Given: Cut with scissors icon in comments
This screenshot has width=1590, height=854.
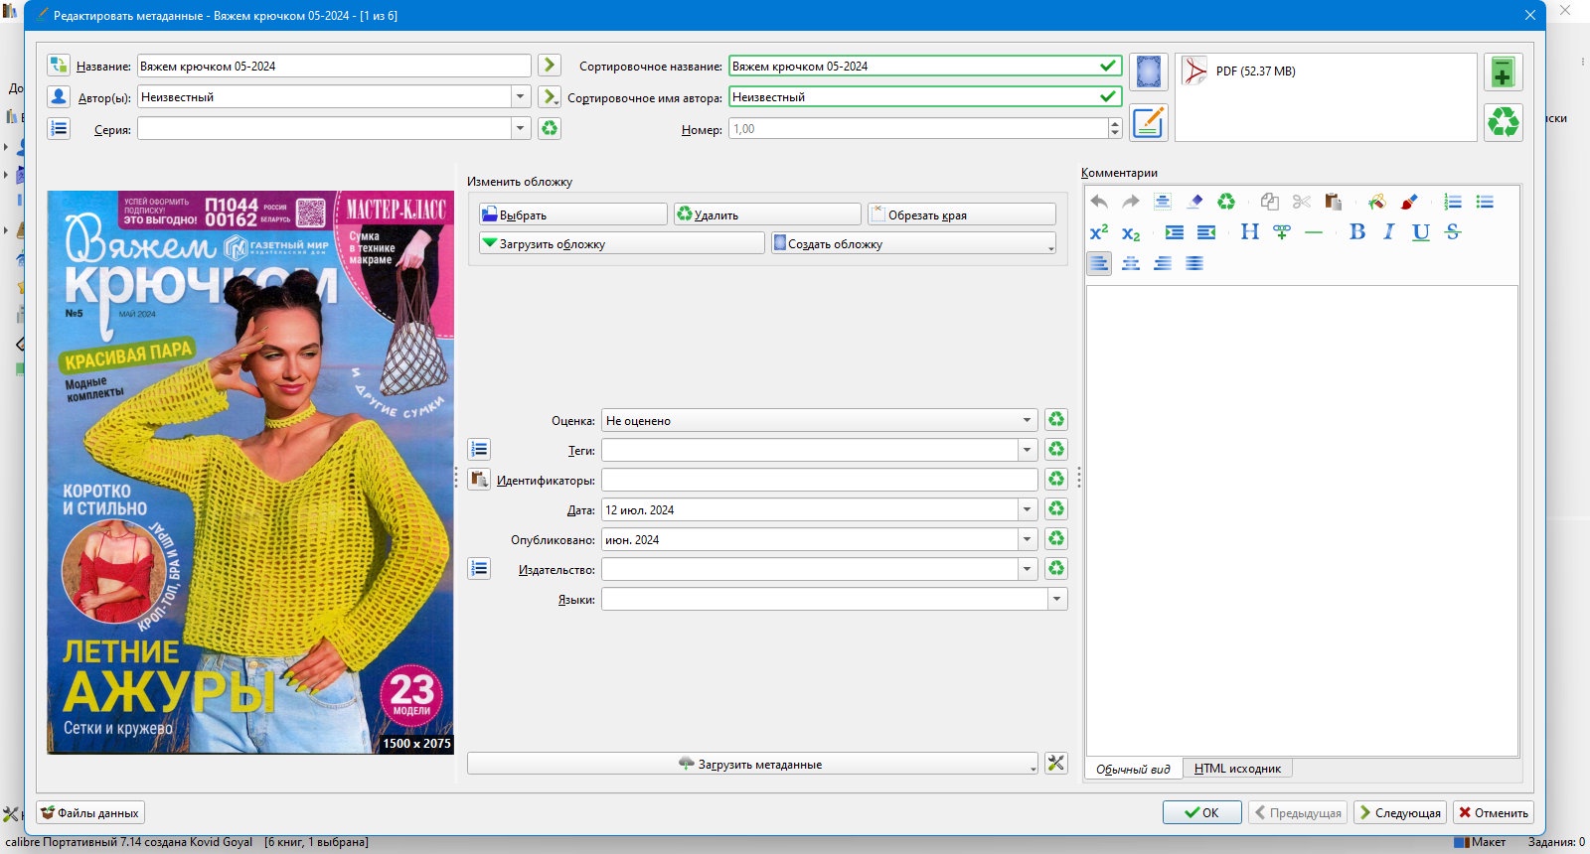Looking at the screenshot, I should 1302,202.
